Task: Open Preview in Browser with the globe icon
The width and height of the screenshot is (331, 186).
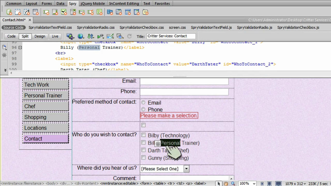Action: tap(80, 36)
